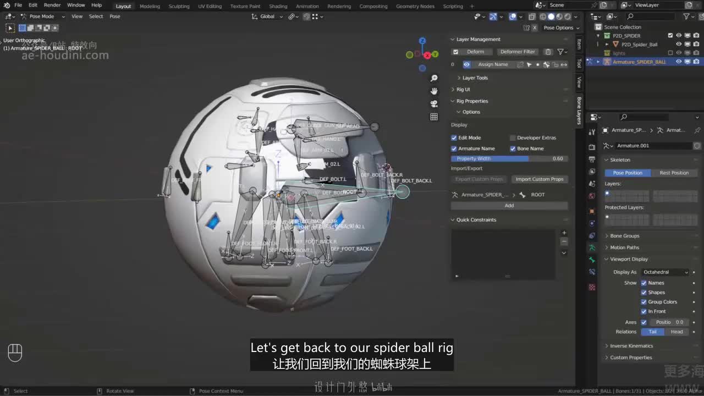The width and height of the screenshot is (704, 396).
Task: Select the Head relations button
Action: click(x=676, y=332)
